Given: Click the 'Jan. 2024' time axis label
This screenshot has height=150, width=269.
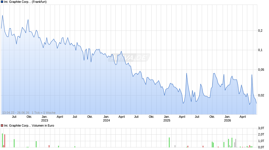Looking at the screenshot, I should click(x=106, y=119).
